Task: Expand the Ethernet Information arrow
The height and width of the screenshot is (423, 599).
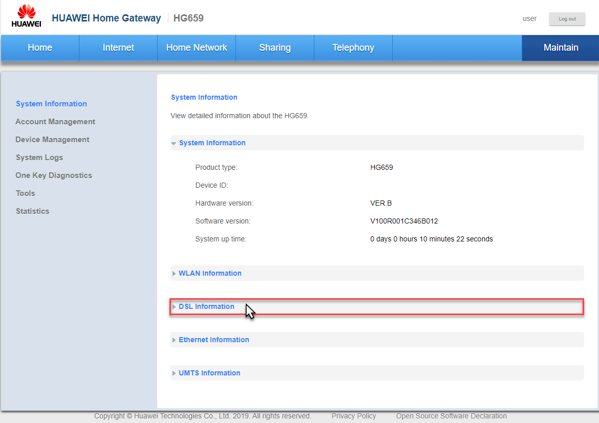Action: pos(174,340)
